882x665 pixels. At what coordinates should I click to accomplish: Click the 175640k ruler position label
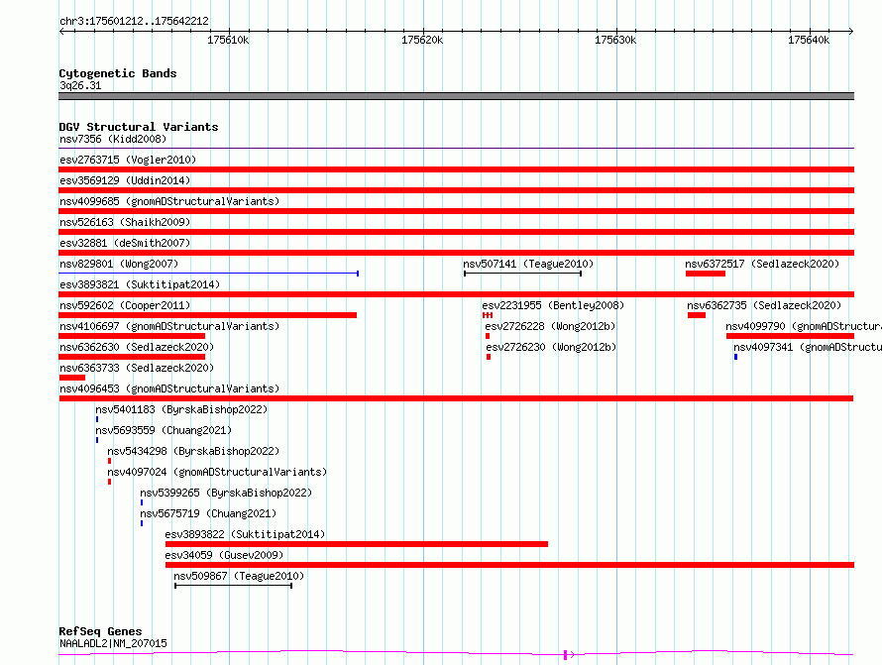point(809,40)
